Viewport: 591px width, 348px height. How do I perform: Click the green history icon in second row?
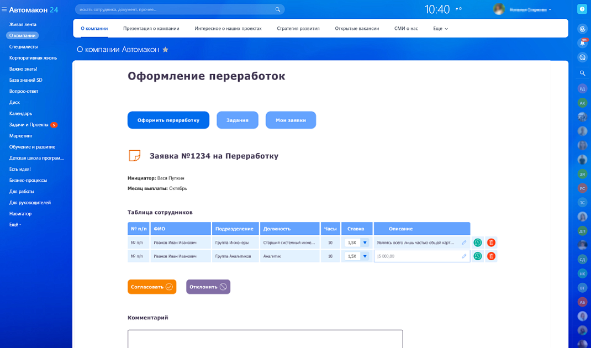[478, 256]
